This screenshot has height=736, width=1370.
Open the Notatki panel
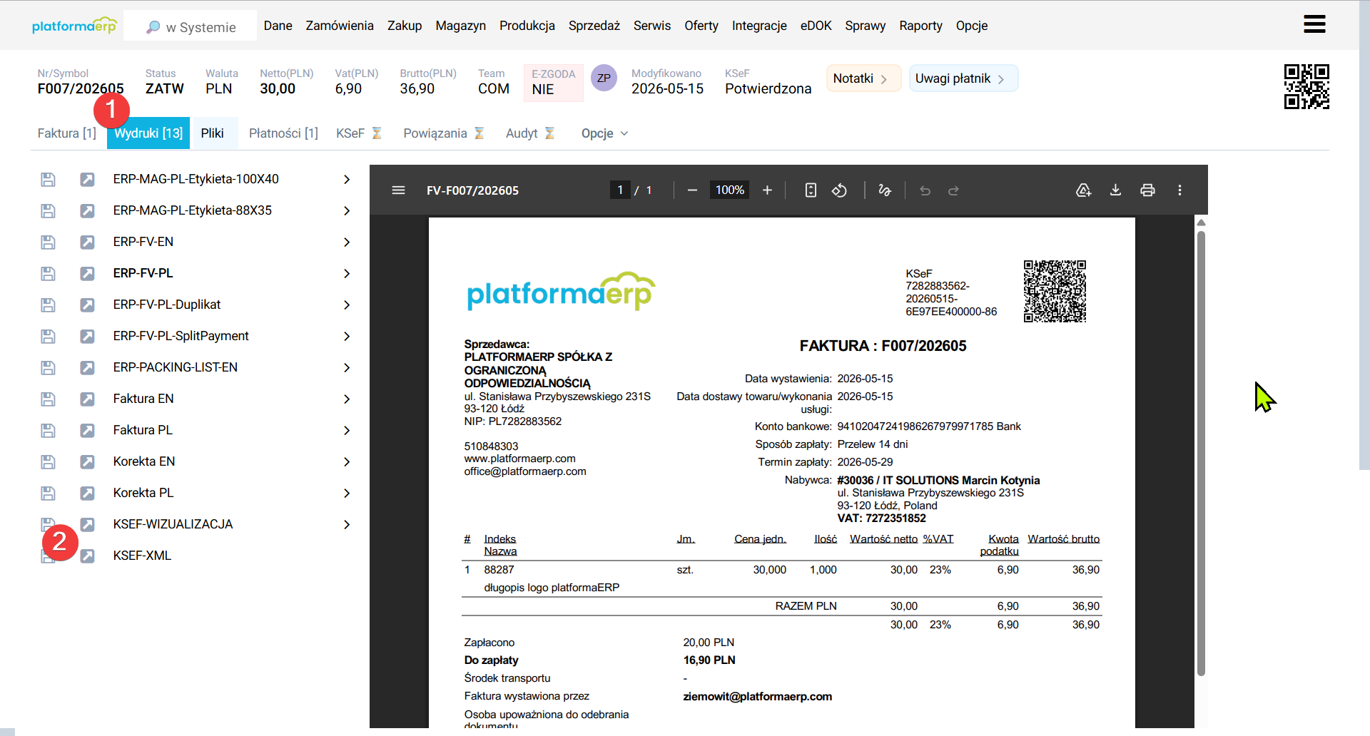[x=863, y=78]
